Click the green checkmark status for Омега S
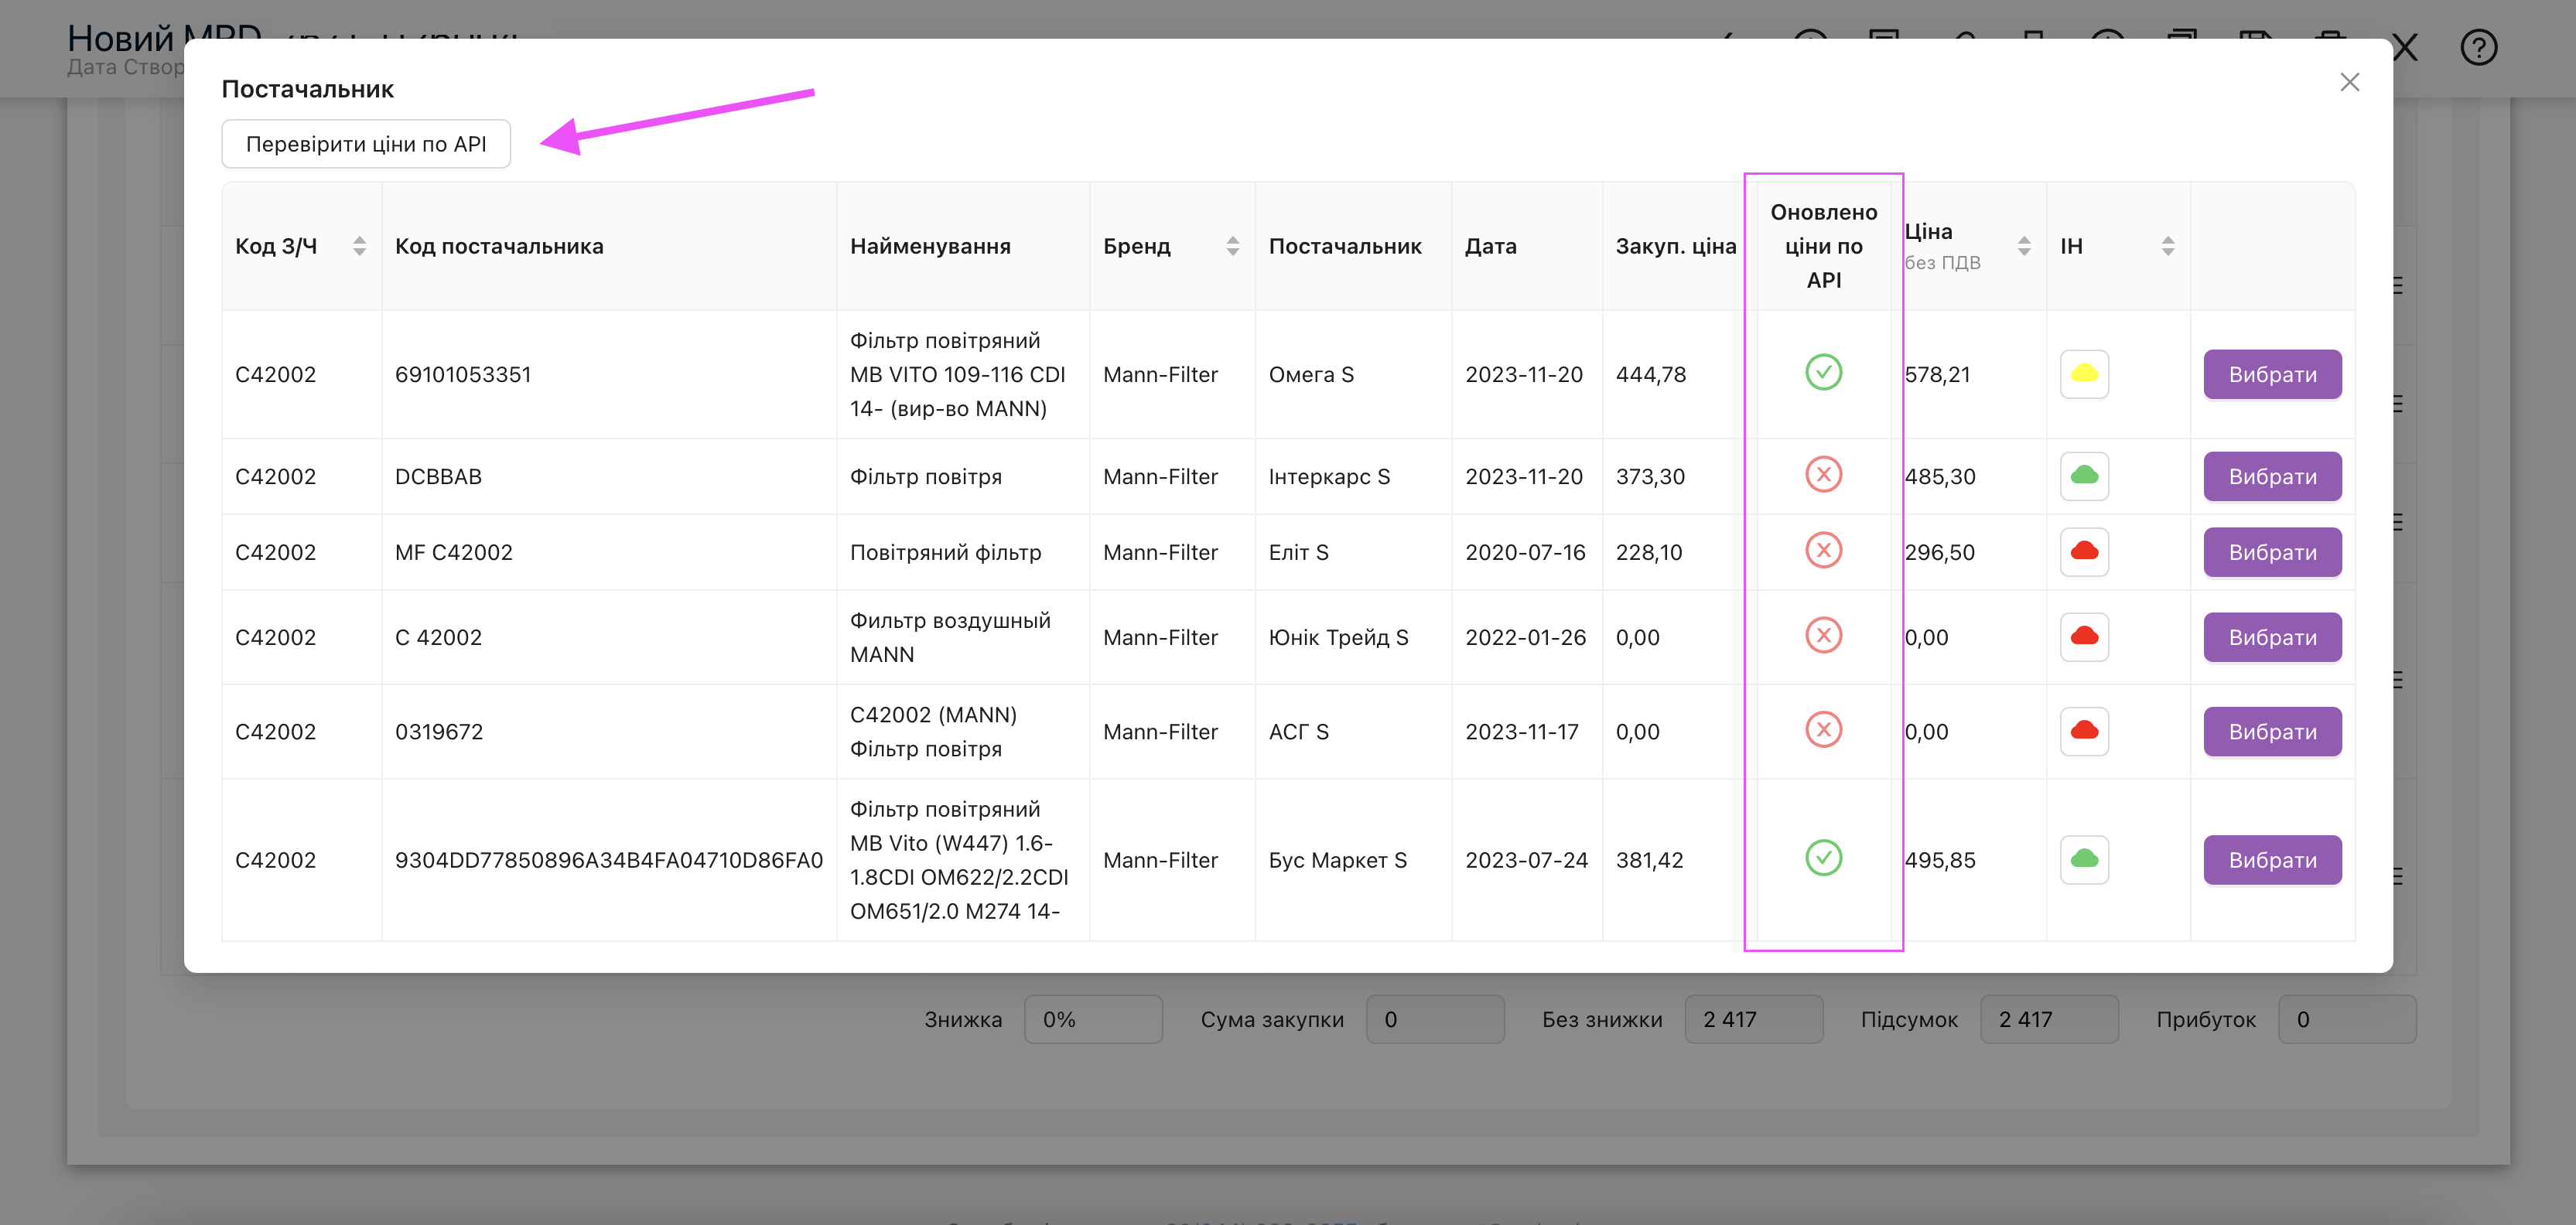Screen dimensions: 2576x1225 click(x=1823, y=373)
